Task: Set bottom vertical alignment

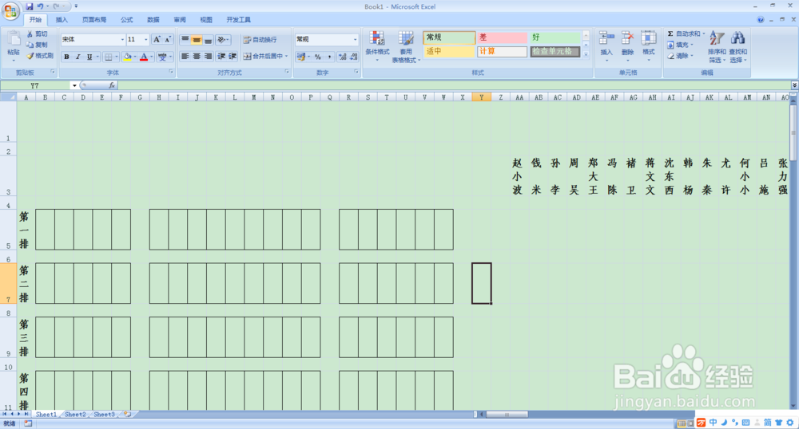Action: [208, 39]
